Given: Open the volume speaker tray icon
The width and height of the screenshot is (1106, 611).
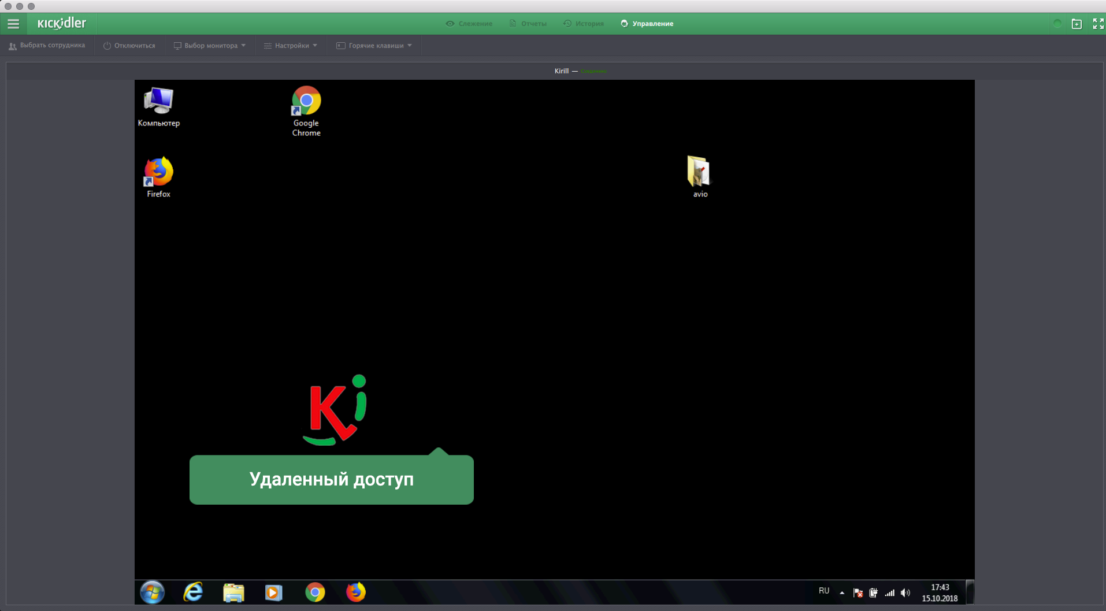Looking at the screenshot, I should pyautogui.click(x=905, y=593).
